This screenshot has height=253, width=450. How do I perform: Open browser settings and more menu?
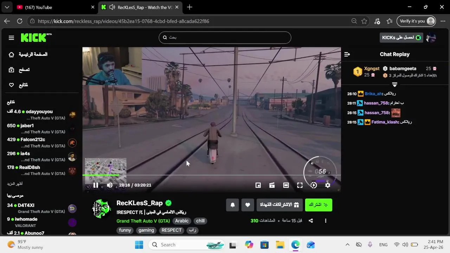click(443, 21)
